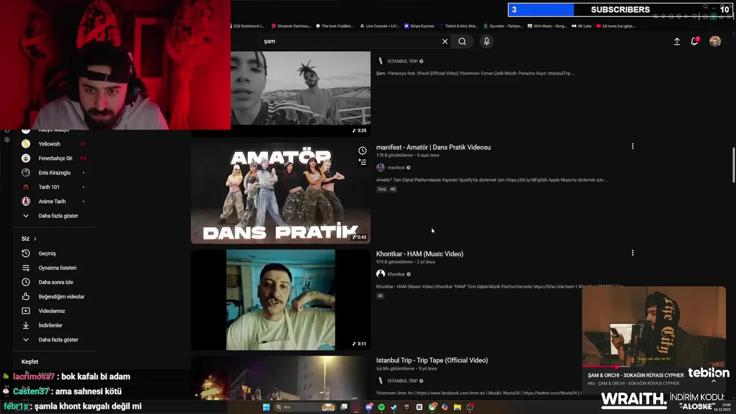This screenshot has width=736, height=414.
Task: Add manifest Amatör video to Watch Later
Action: coord(362,151)
